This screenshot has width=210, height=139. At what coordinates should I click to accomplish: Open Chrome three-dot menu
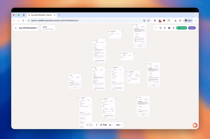[196, 21]
